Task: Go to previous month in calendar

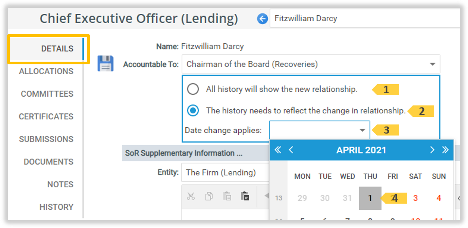Action: click(x=291, y=150)
